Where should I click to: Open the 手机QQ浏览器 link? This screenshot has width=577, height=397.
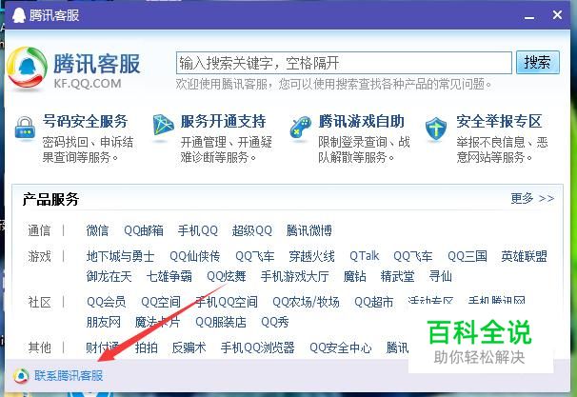[258, 347]
